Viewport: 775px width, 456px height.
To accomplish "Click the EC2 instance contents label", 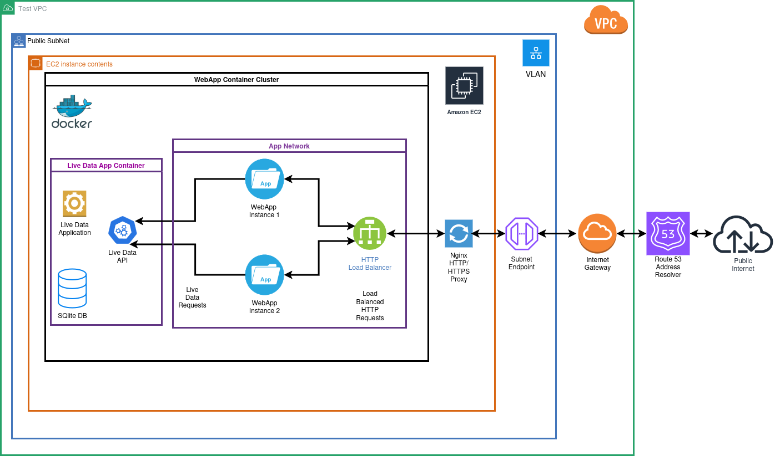I will point(79,64).
